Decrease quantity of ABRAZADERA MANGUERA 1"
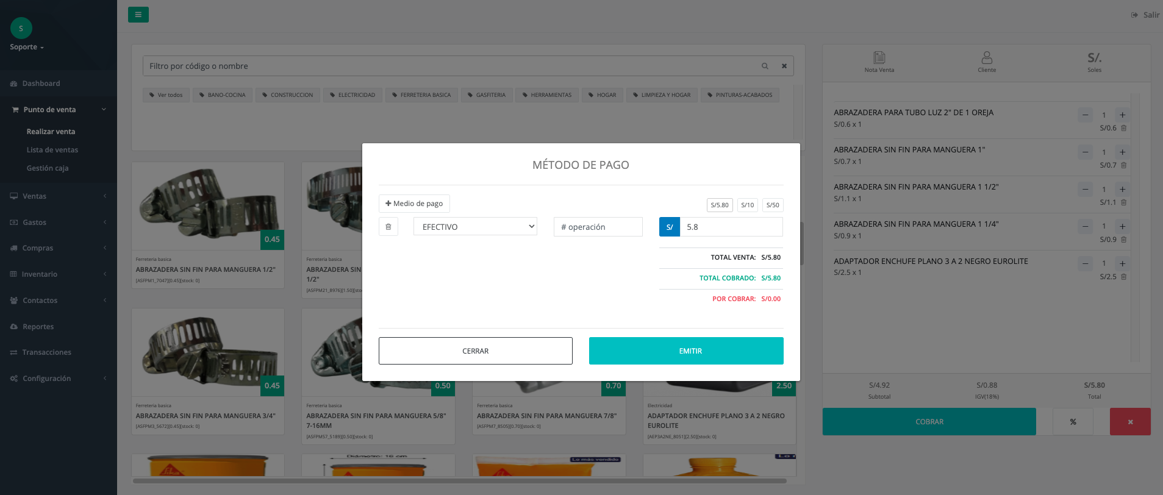Image resolution: width=1163 pixels, height=495 pixels. (1085, 152)
